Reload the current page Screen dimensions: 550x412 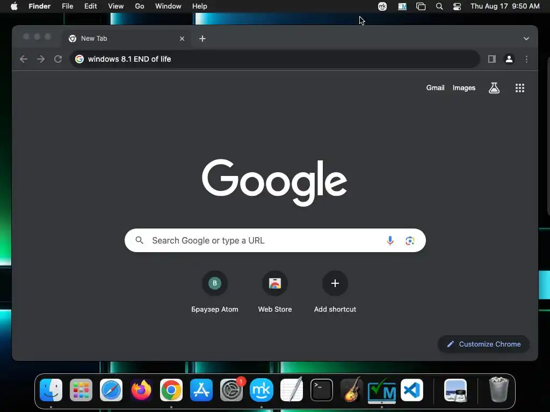point(58,59)
